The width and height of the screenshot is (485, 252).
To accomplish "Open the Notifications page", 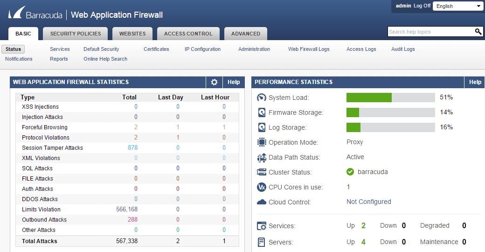I will tap(19, 59).
